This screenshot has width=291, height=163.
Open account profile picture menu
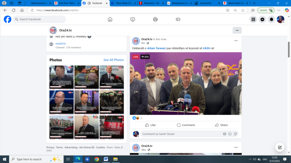[280, 19]
